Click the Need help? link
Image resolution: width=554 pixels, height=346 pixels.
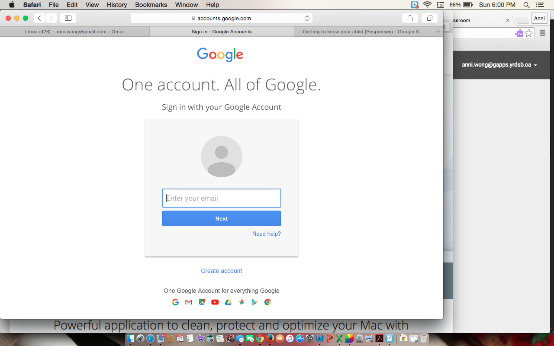[x=267, y=234]
